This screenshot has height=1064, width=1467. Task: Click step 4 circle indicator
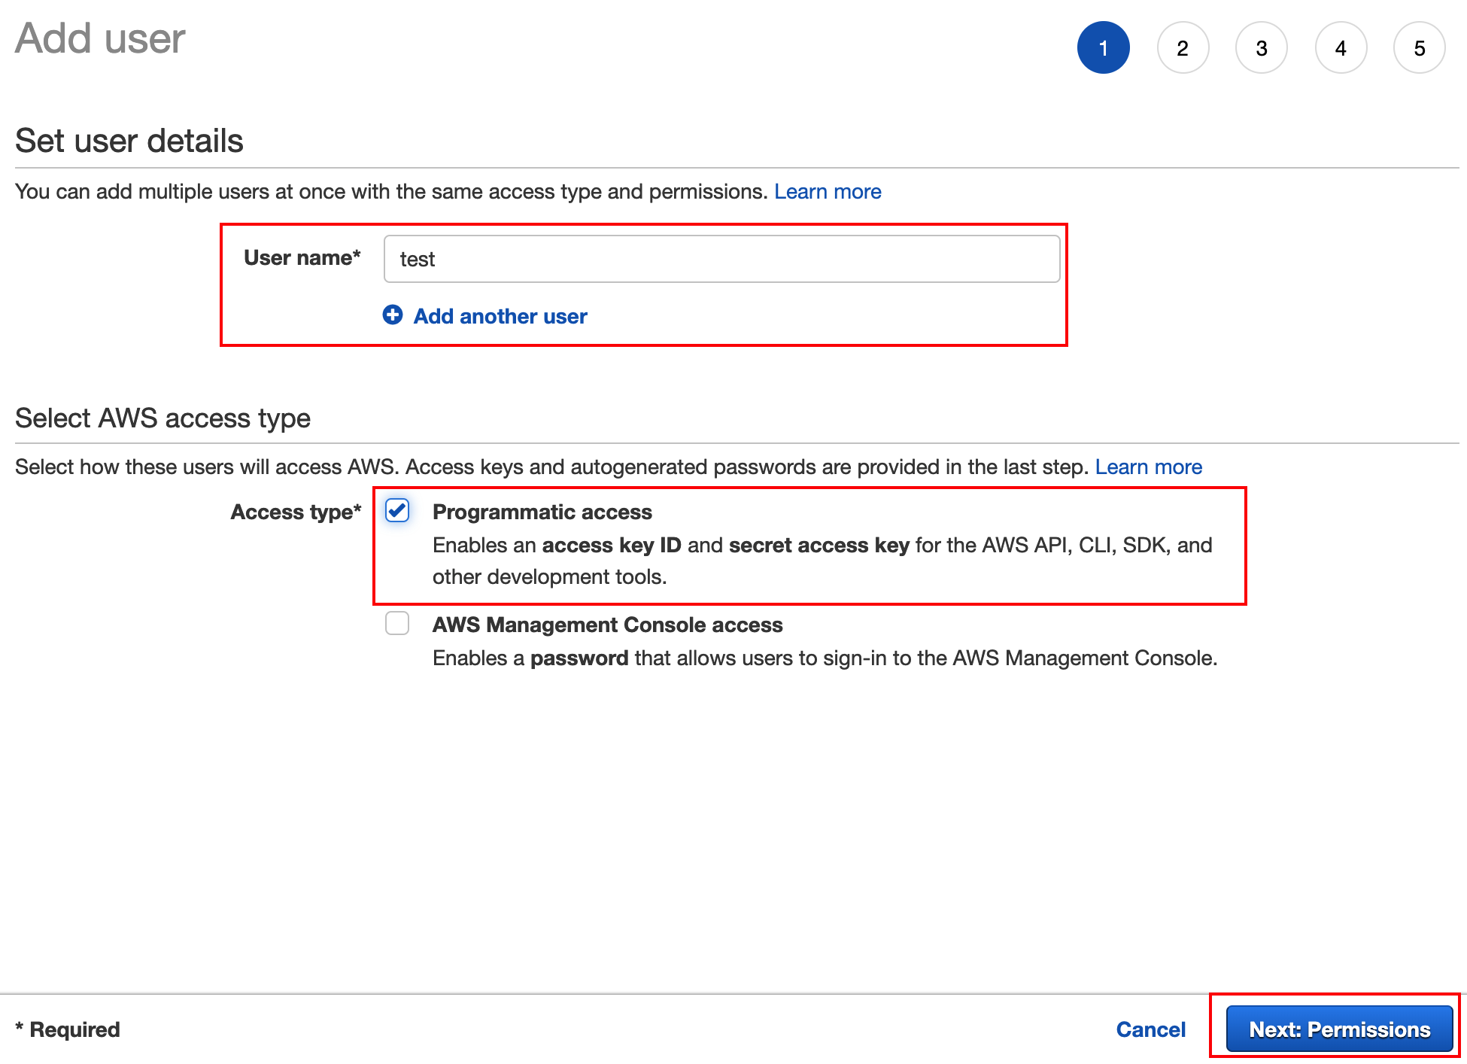click(1341, 48)
